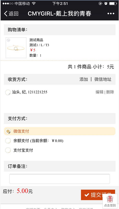Select 微信支付 payment option

[x=60, y=131]
